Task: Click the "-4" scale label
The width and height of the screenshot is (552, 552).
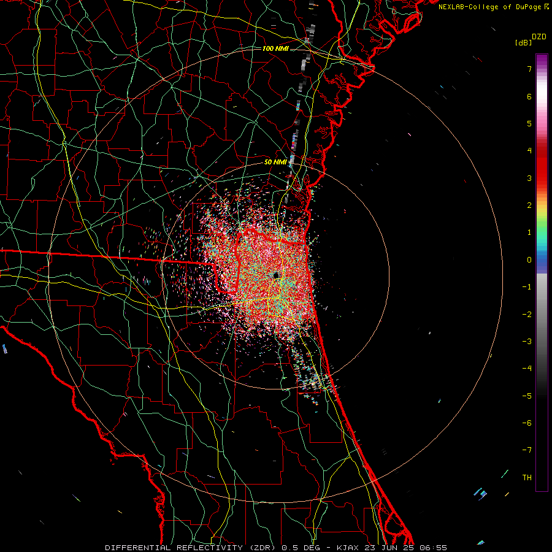Action: click(527, 369)
